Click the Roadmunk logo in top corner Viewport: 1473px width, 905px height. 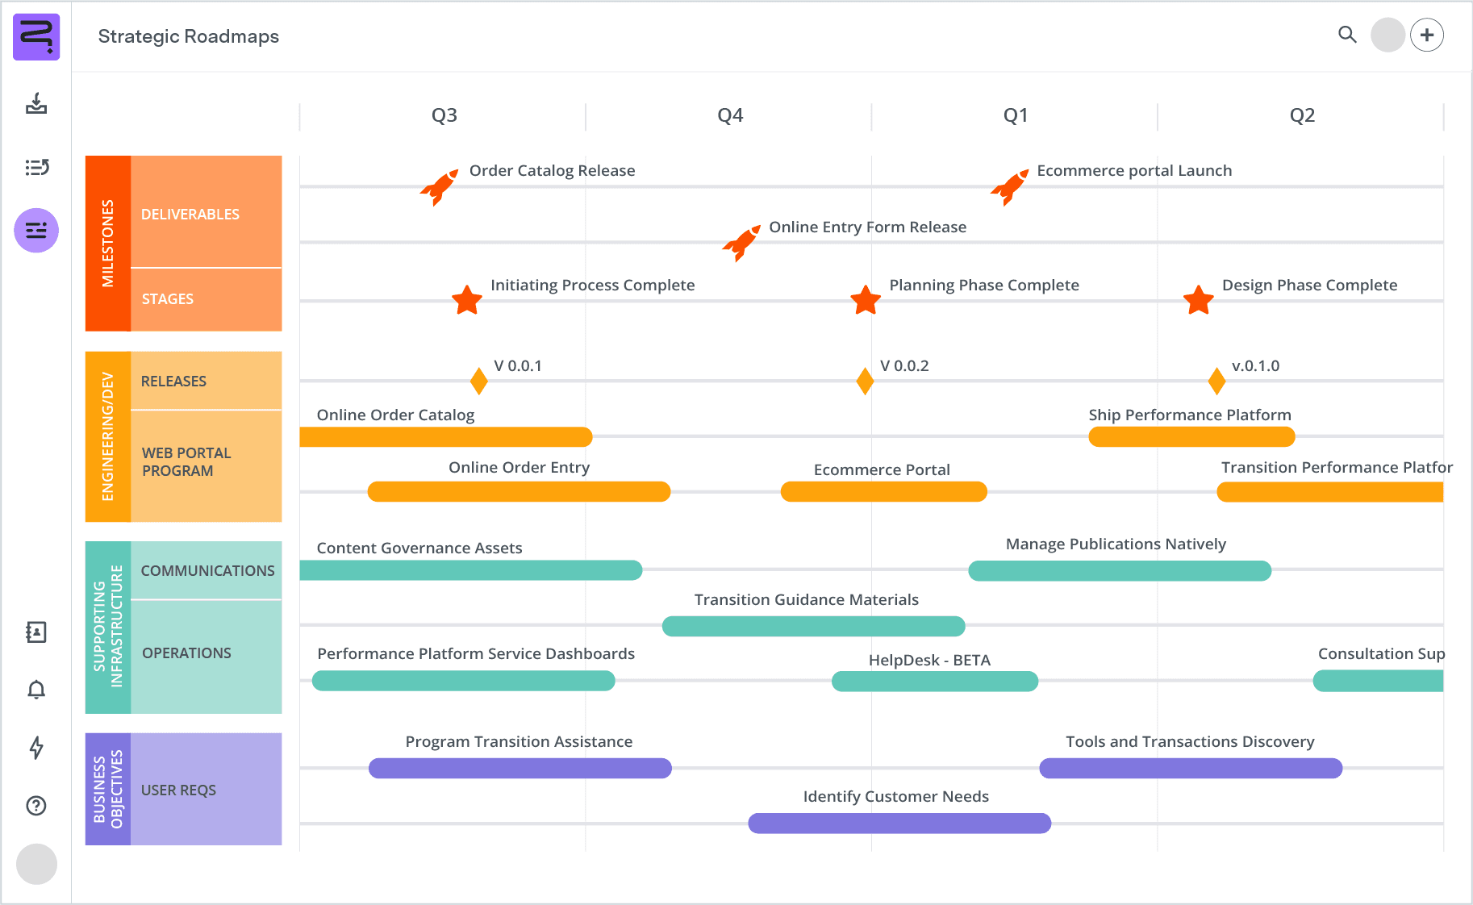[36, 36]
